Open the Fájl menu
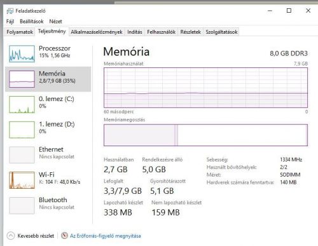The image size is (318, 246). [10, 22]
